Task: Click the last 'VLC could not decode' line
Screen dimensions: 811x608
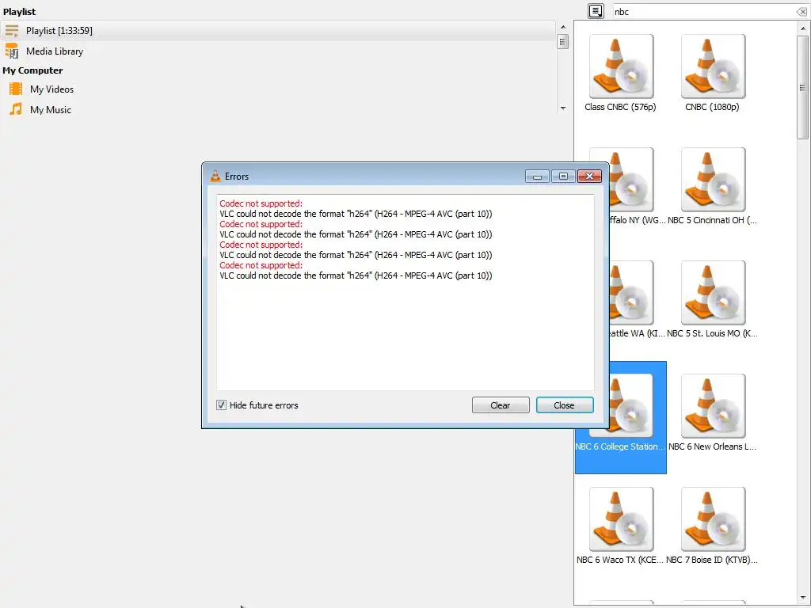Action: pyautogui.click(x=356, y=275)
